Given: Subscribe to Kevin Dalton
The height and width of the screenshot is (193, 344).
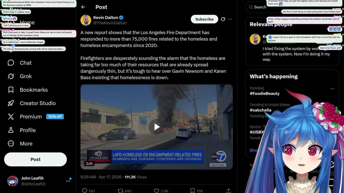Looking at the screenshot, I should [205, 19].
